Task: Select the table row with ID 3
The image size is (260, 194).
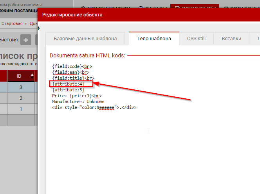Action: point(20,87)
